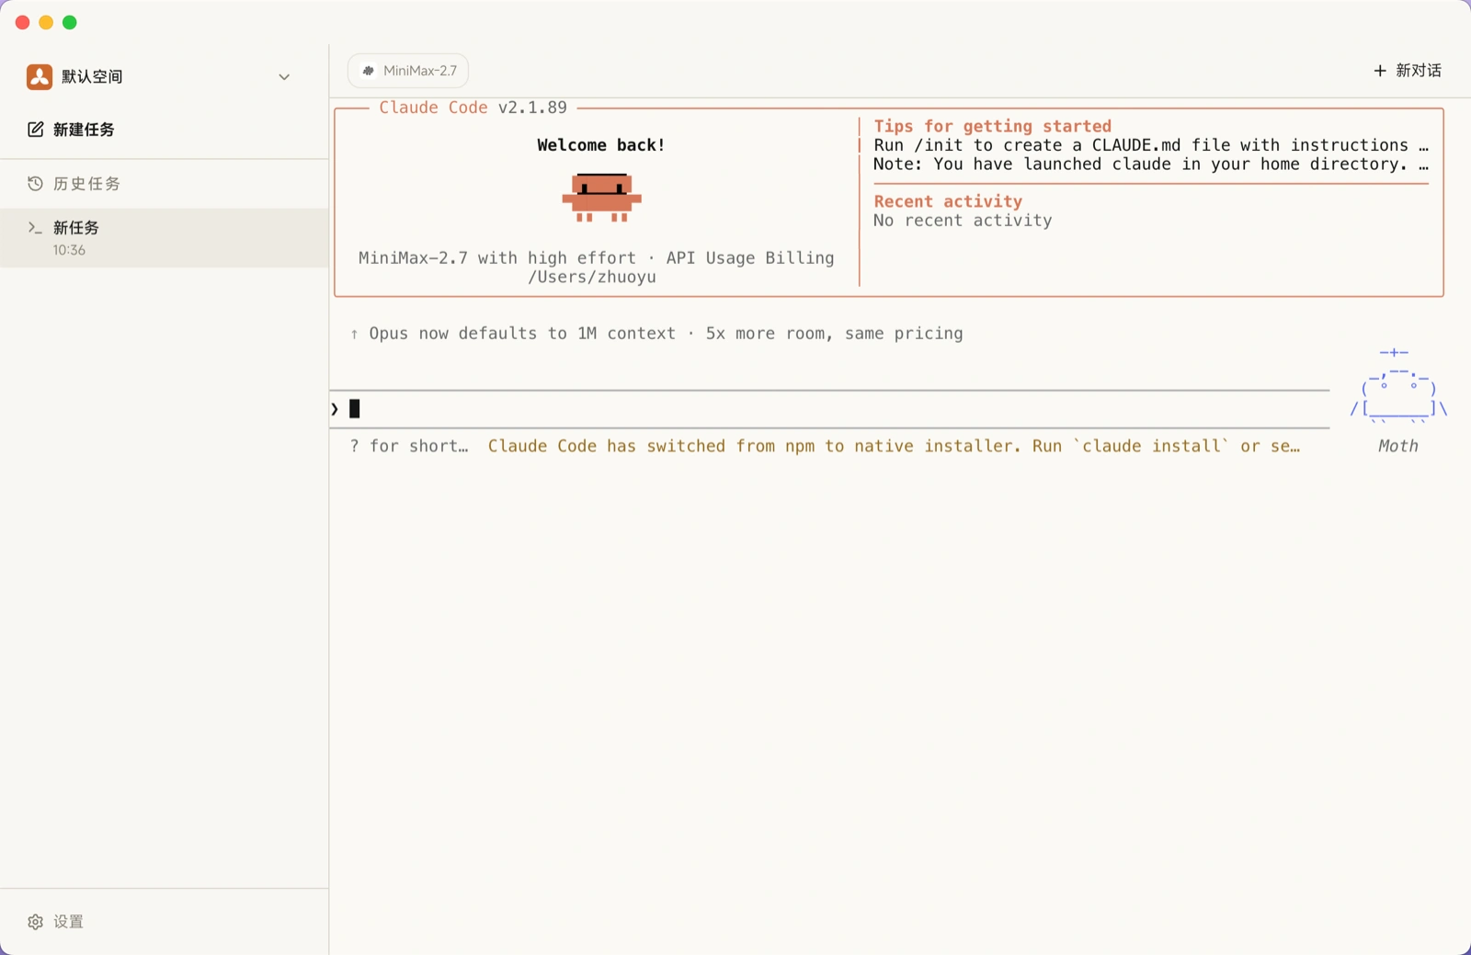This screenshot has width=1471, height=955.
Task: Click the Moth ASCII art companion
Action: tap(1397, 388)
